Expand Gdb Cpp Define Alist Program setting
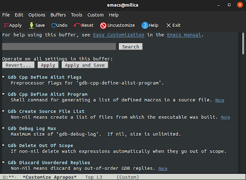The image size is (246, 180). pos(3,94)
